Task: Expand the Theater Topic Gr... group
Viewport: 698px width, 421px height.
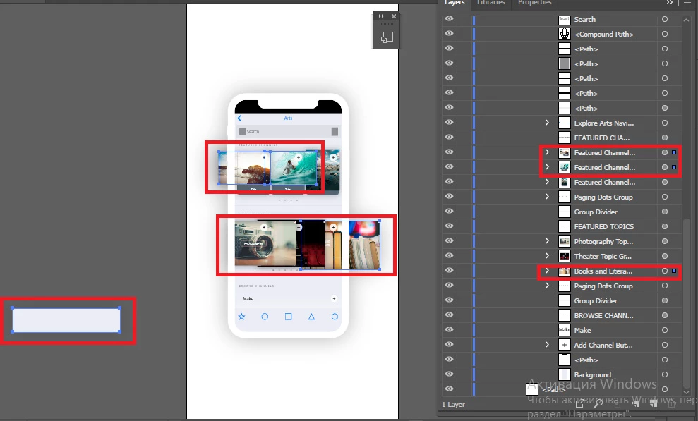Action: tap(547, 255)
